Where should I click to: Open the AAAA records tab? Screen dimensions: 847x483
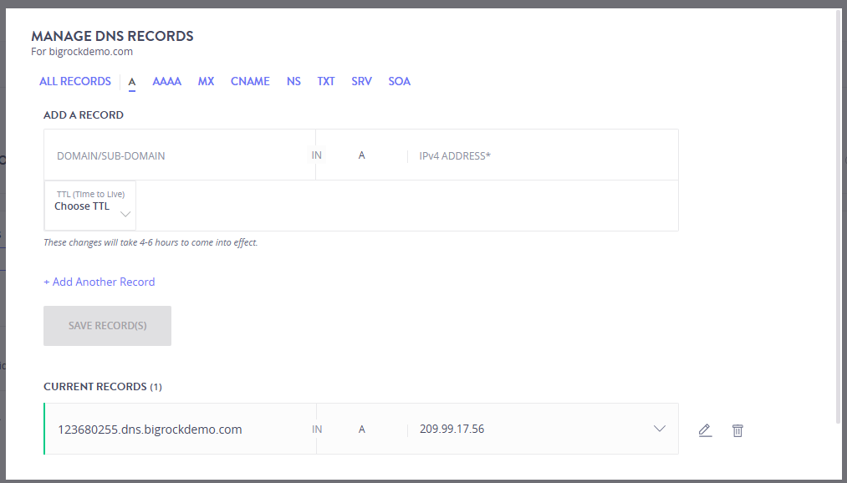click(166, 82)
